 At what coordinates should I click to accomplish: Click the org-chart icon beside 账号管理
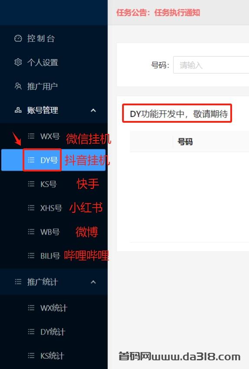(x=18, y=110)
